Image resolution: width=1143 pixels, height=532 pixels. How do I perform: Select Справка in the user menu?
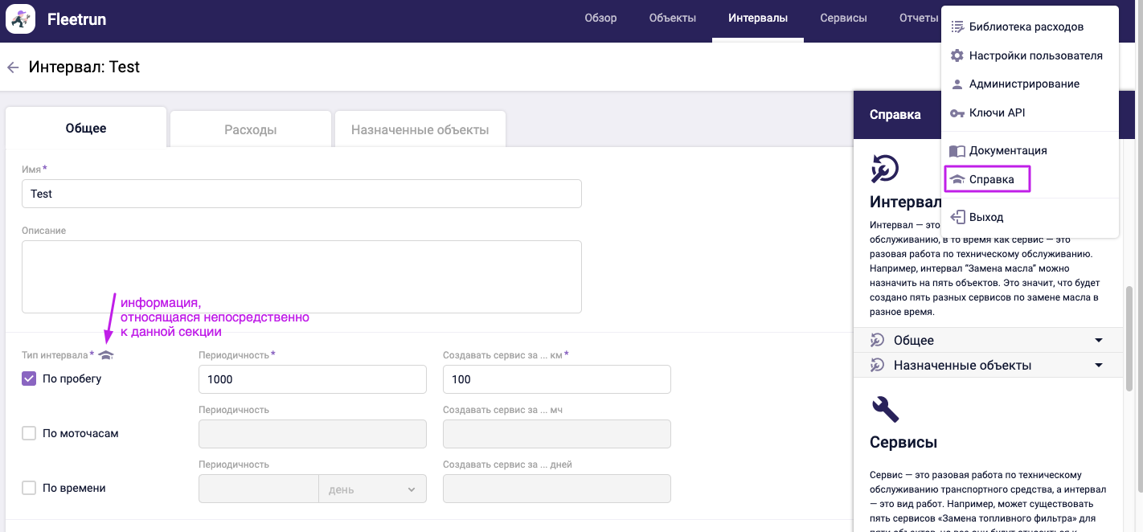pos(991,179)
